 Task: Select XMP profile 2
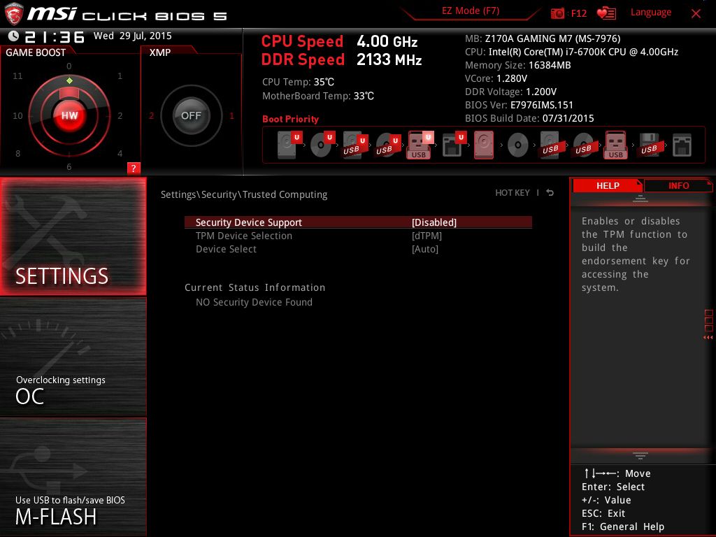(x=151, y=116)
